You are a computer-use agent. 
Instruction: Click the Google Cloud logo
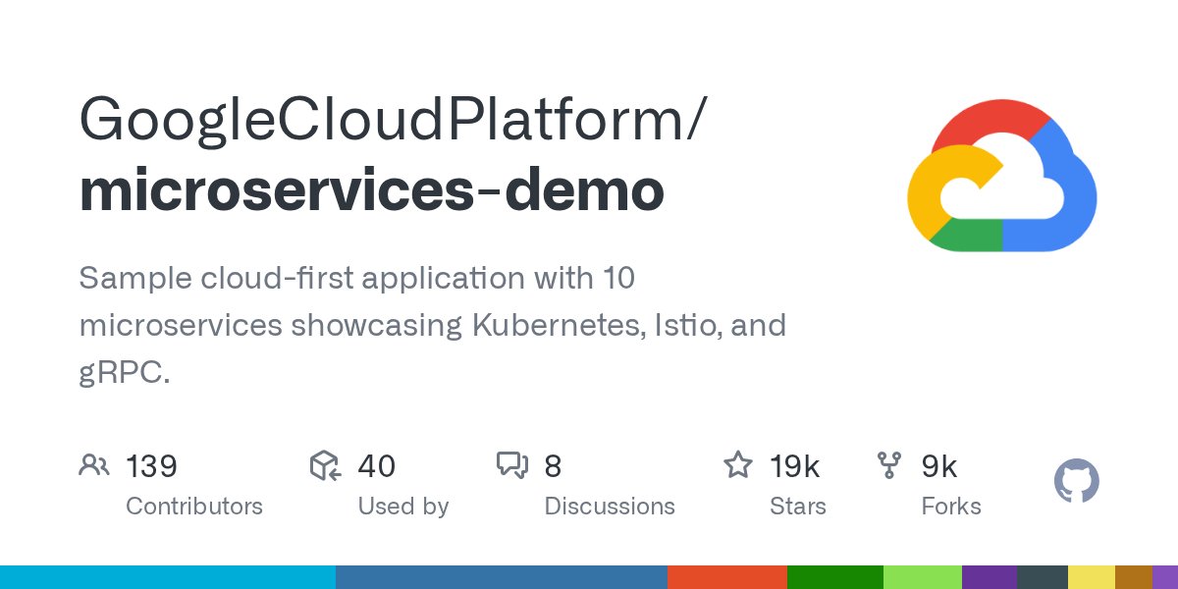tap(1001, 174)
